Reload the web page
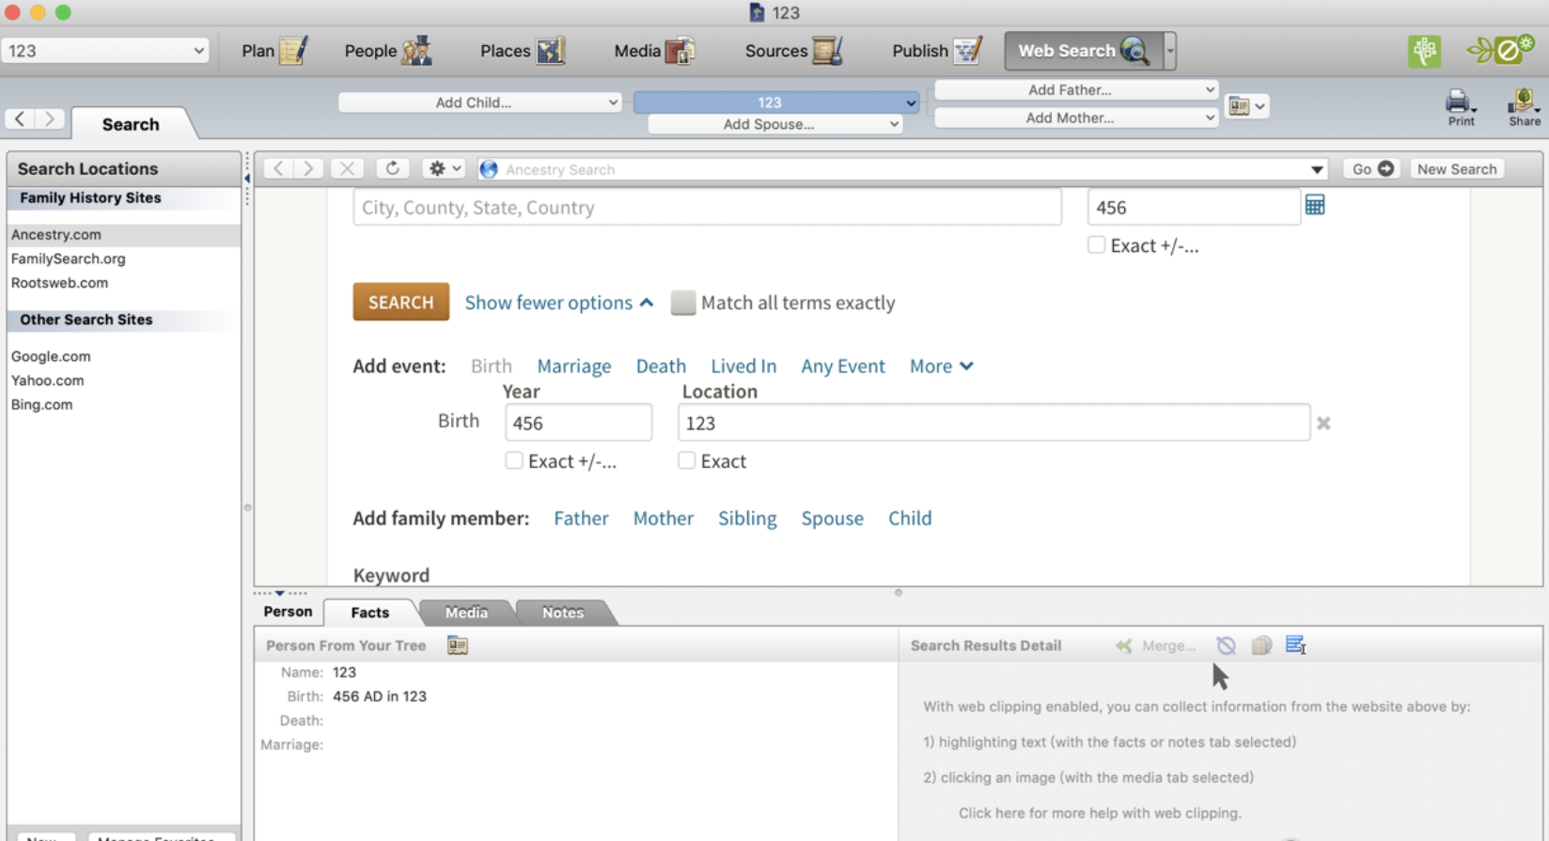 point(393,169)
